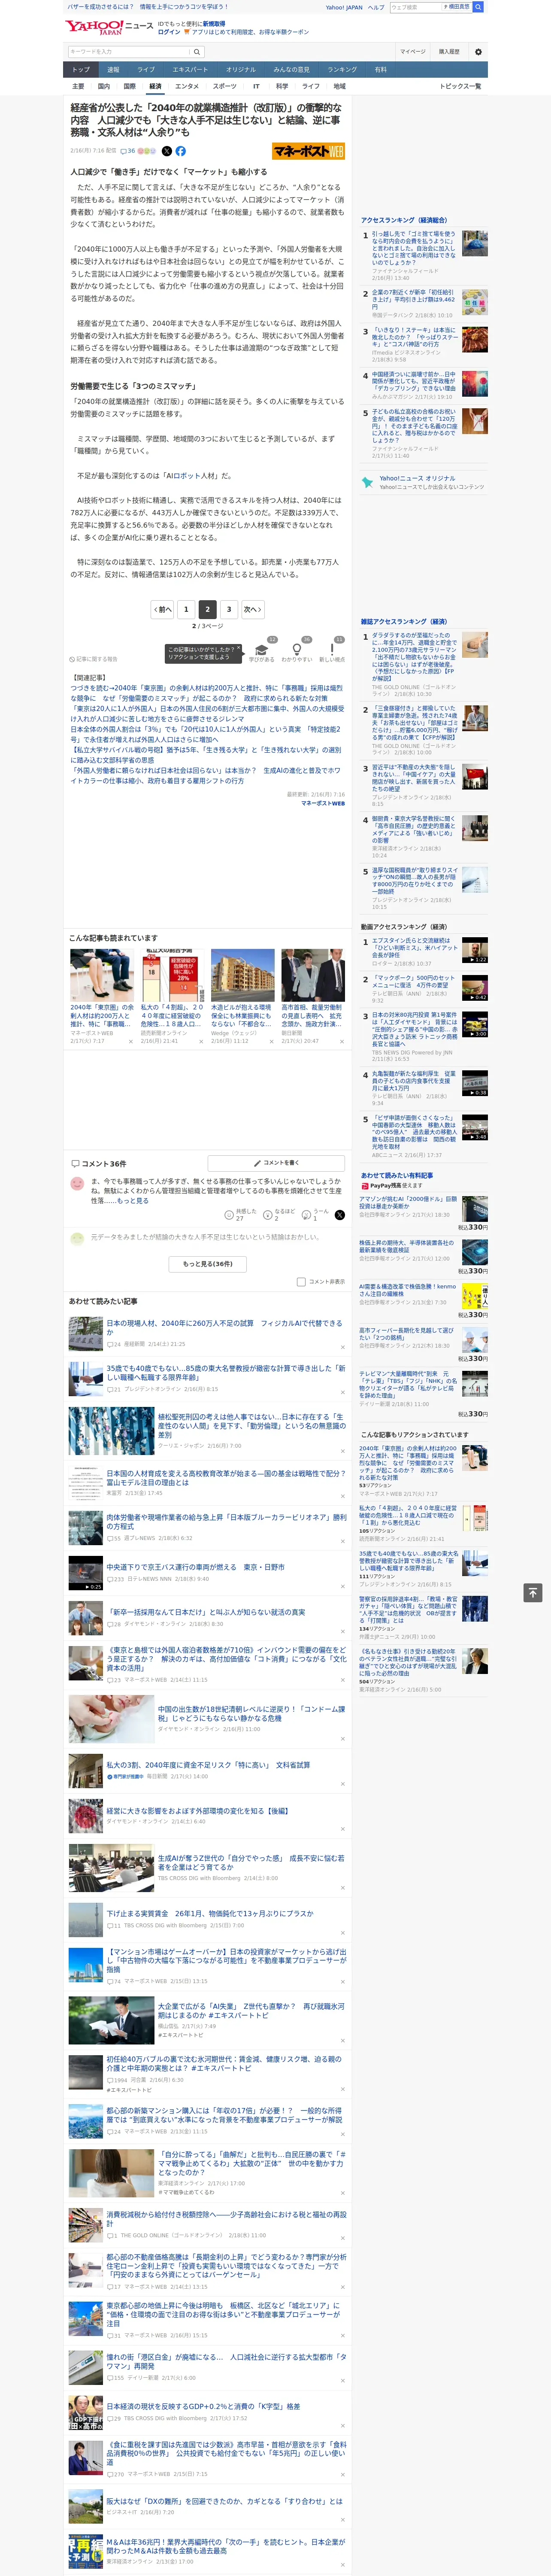Screen dimensions: 551x2576
Task: Open the ライブ tab in main navigation
Action: coord(146,70)
